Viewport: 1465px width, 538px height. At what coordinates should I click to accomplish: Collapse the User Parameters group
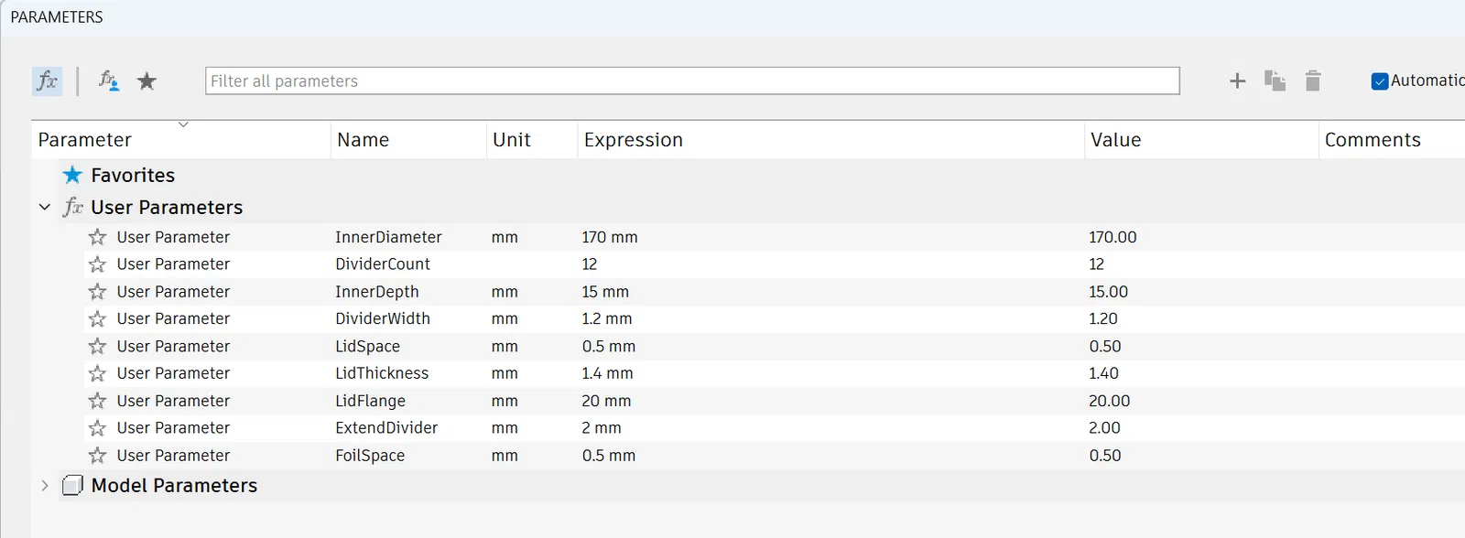44,208
